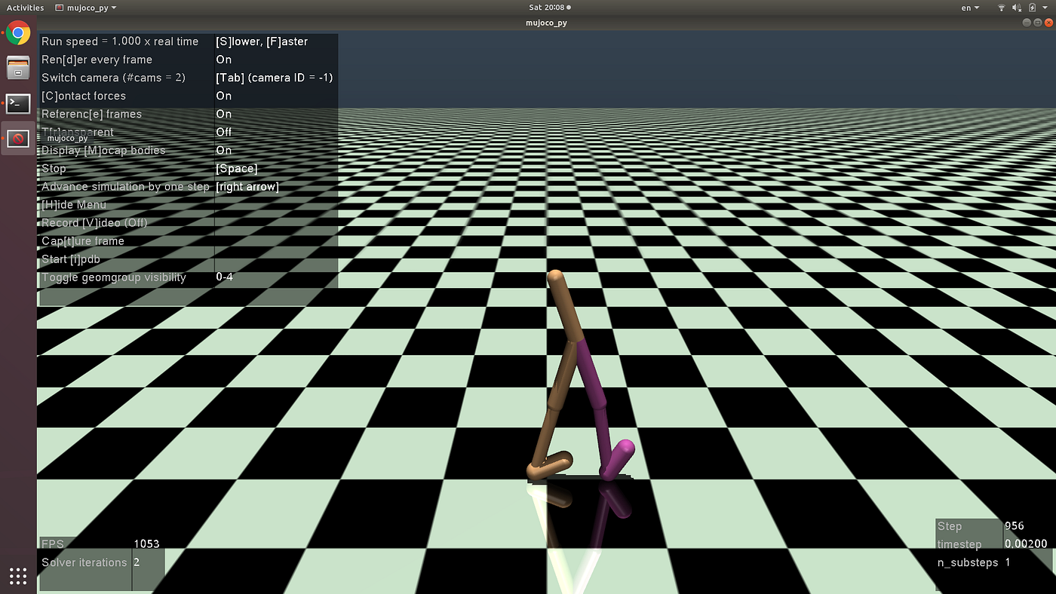Screen dimensions: 1056x594
Task: Click '[H]ide Menu' label
Action: [74, 204]
